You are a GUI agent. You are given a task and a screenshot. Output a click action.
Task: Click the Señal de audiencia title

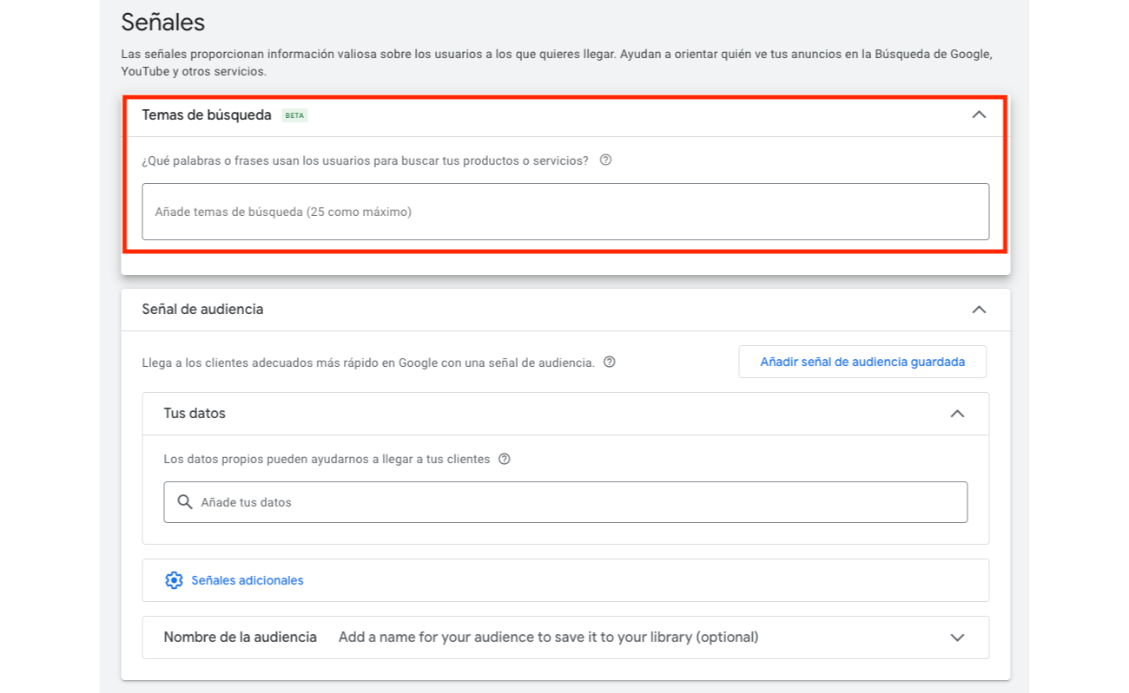tap(202, 310)
